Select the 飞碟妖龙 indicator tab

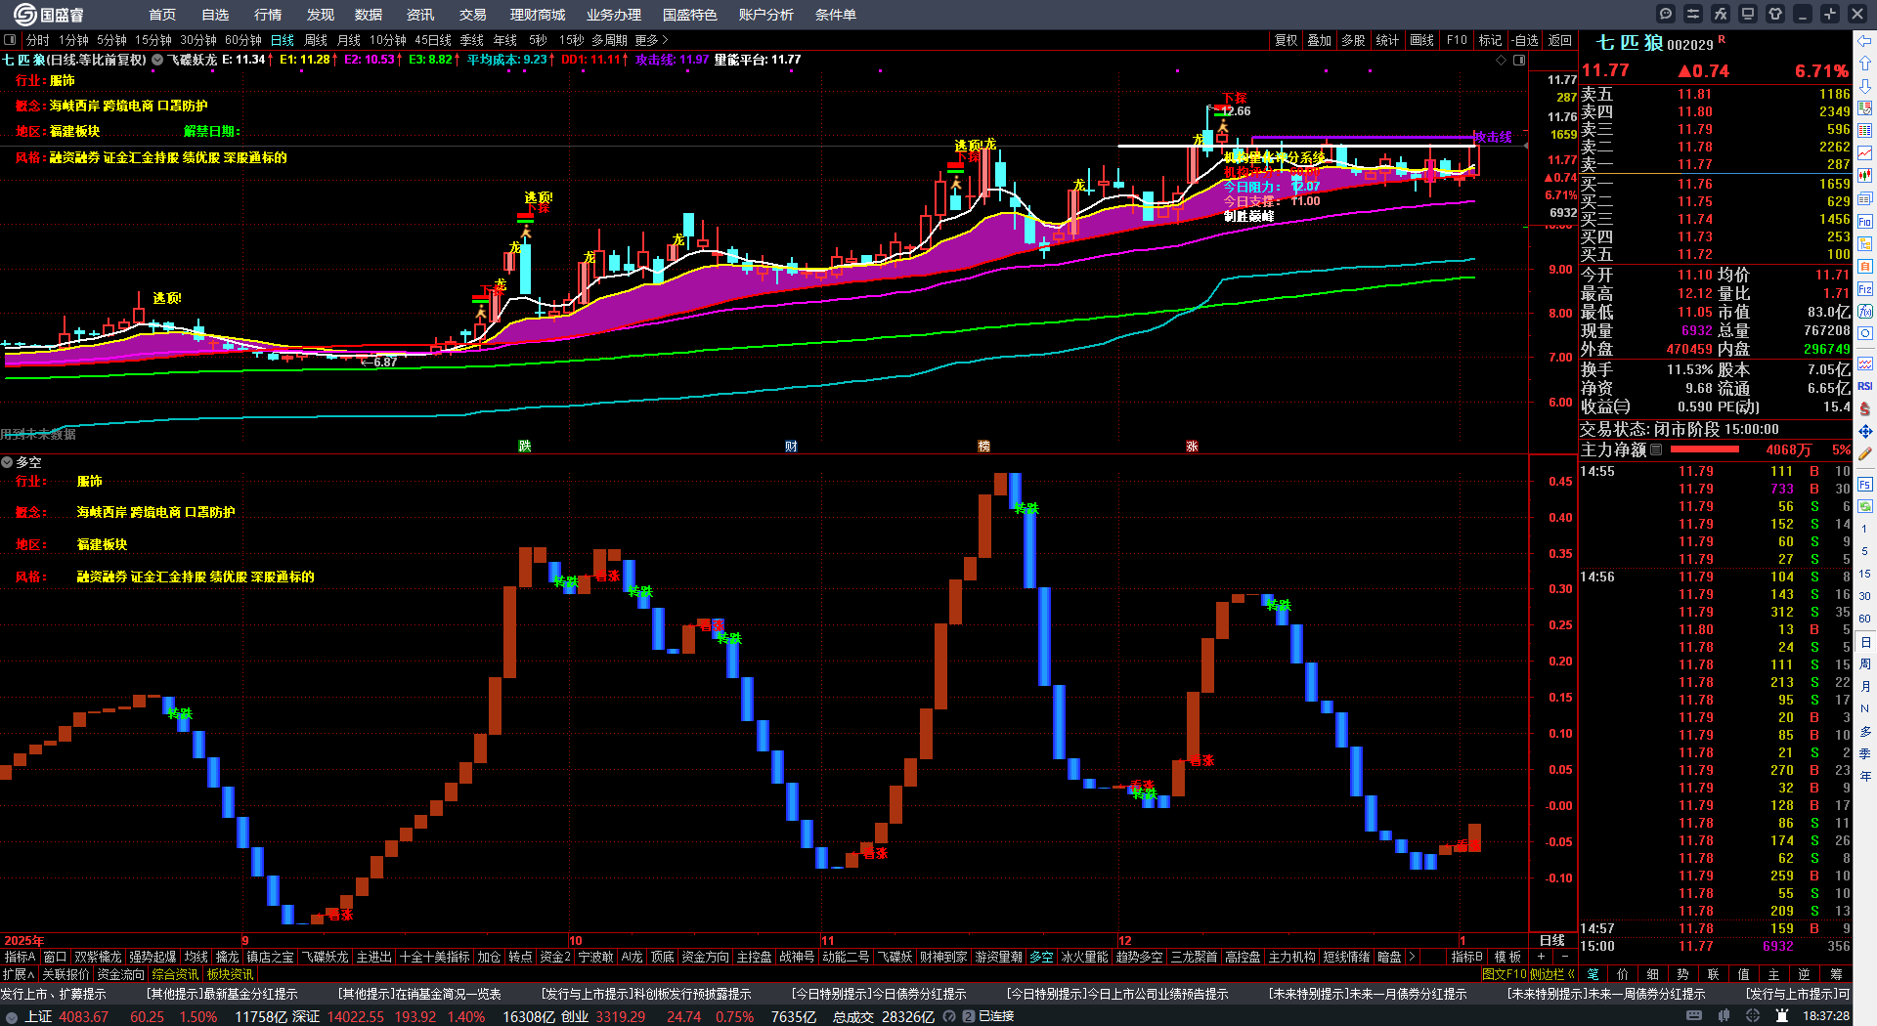(x=325, y=957)
